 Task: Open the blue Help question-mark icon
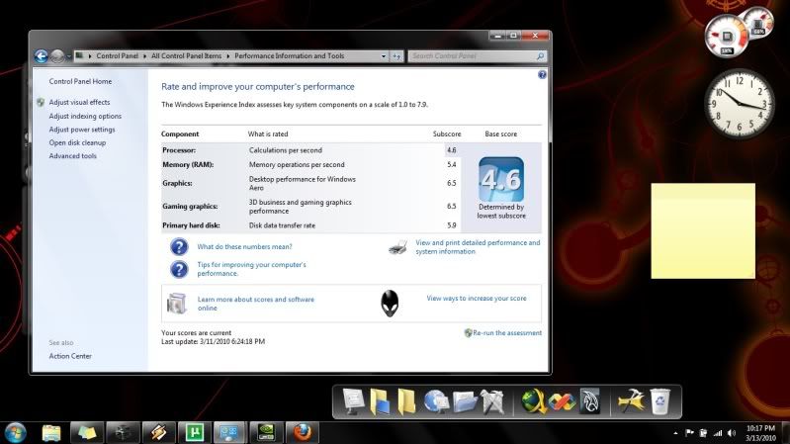pyautogui.click(x=542, y=74)
